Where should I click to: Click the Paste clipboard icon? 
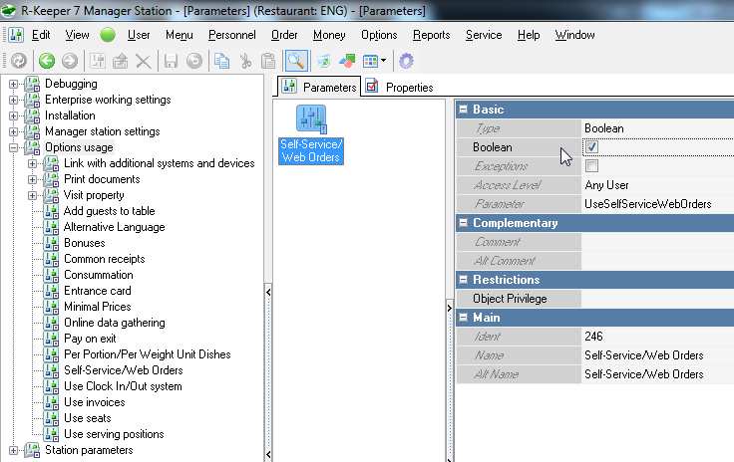pos(268,61)
